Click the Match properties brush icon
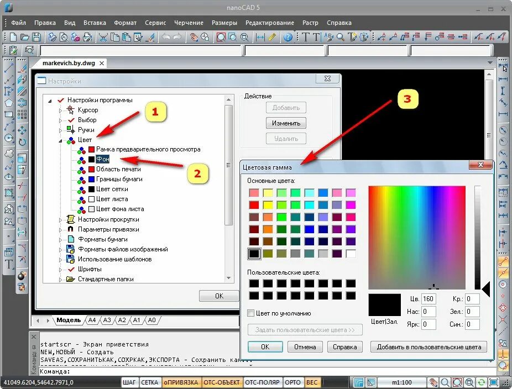The height and width of the screenshot is (389, 512). 150,37
